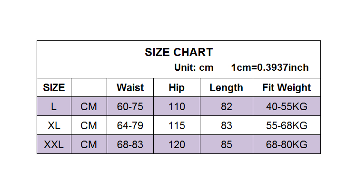Select the Unit: cm text

(x=194, y=67)
